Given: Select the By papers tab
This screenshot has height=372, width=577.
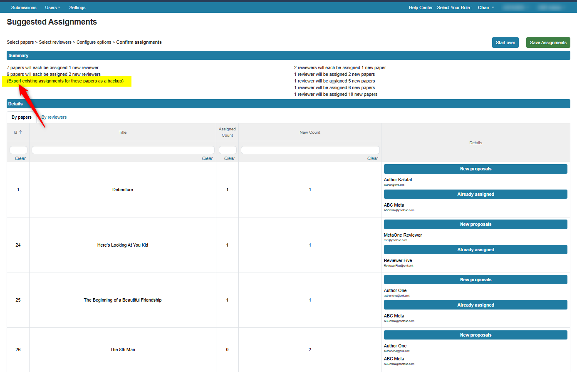Looking at the screenshot, I should coord(21,117).
